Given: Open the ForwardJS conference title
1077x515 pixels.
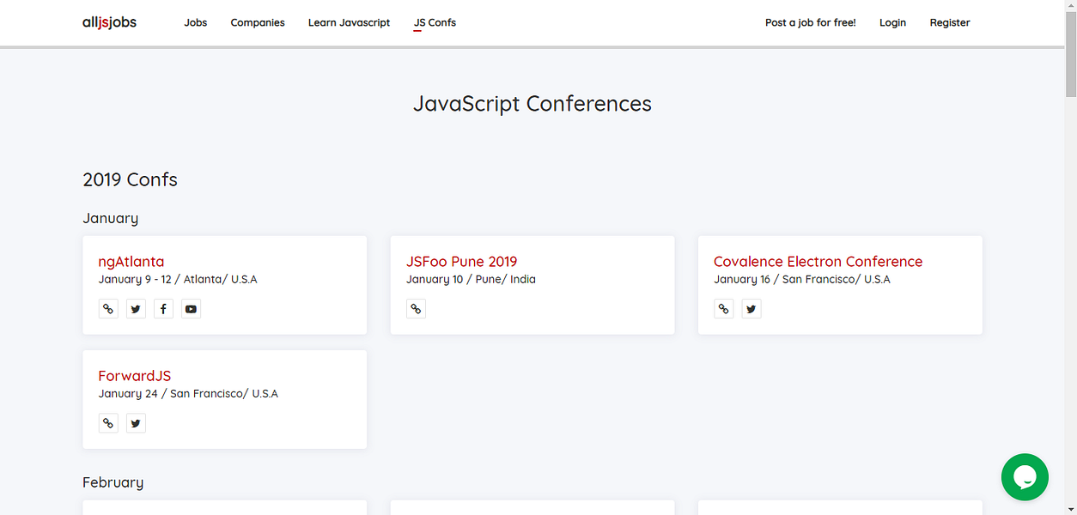Looking at the screenshot, I should point(135,376).
